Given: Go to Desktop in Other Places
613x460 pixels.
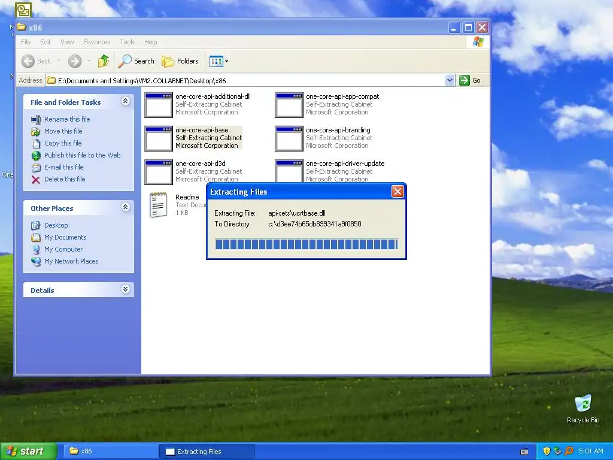Looking at the screenshot, I should [x=56, y=225].
